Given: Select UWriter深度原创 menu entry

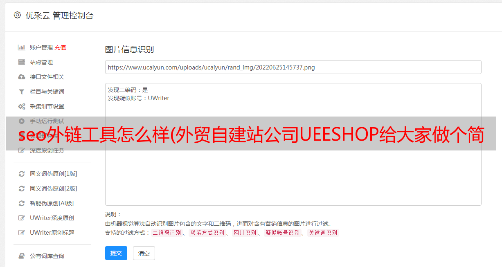Looking at the screenshot, I should pos(52,218).
